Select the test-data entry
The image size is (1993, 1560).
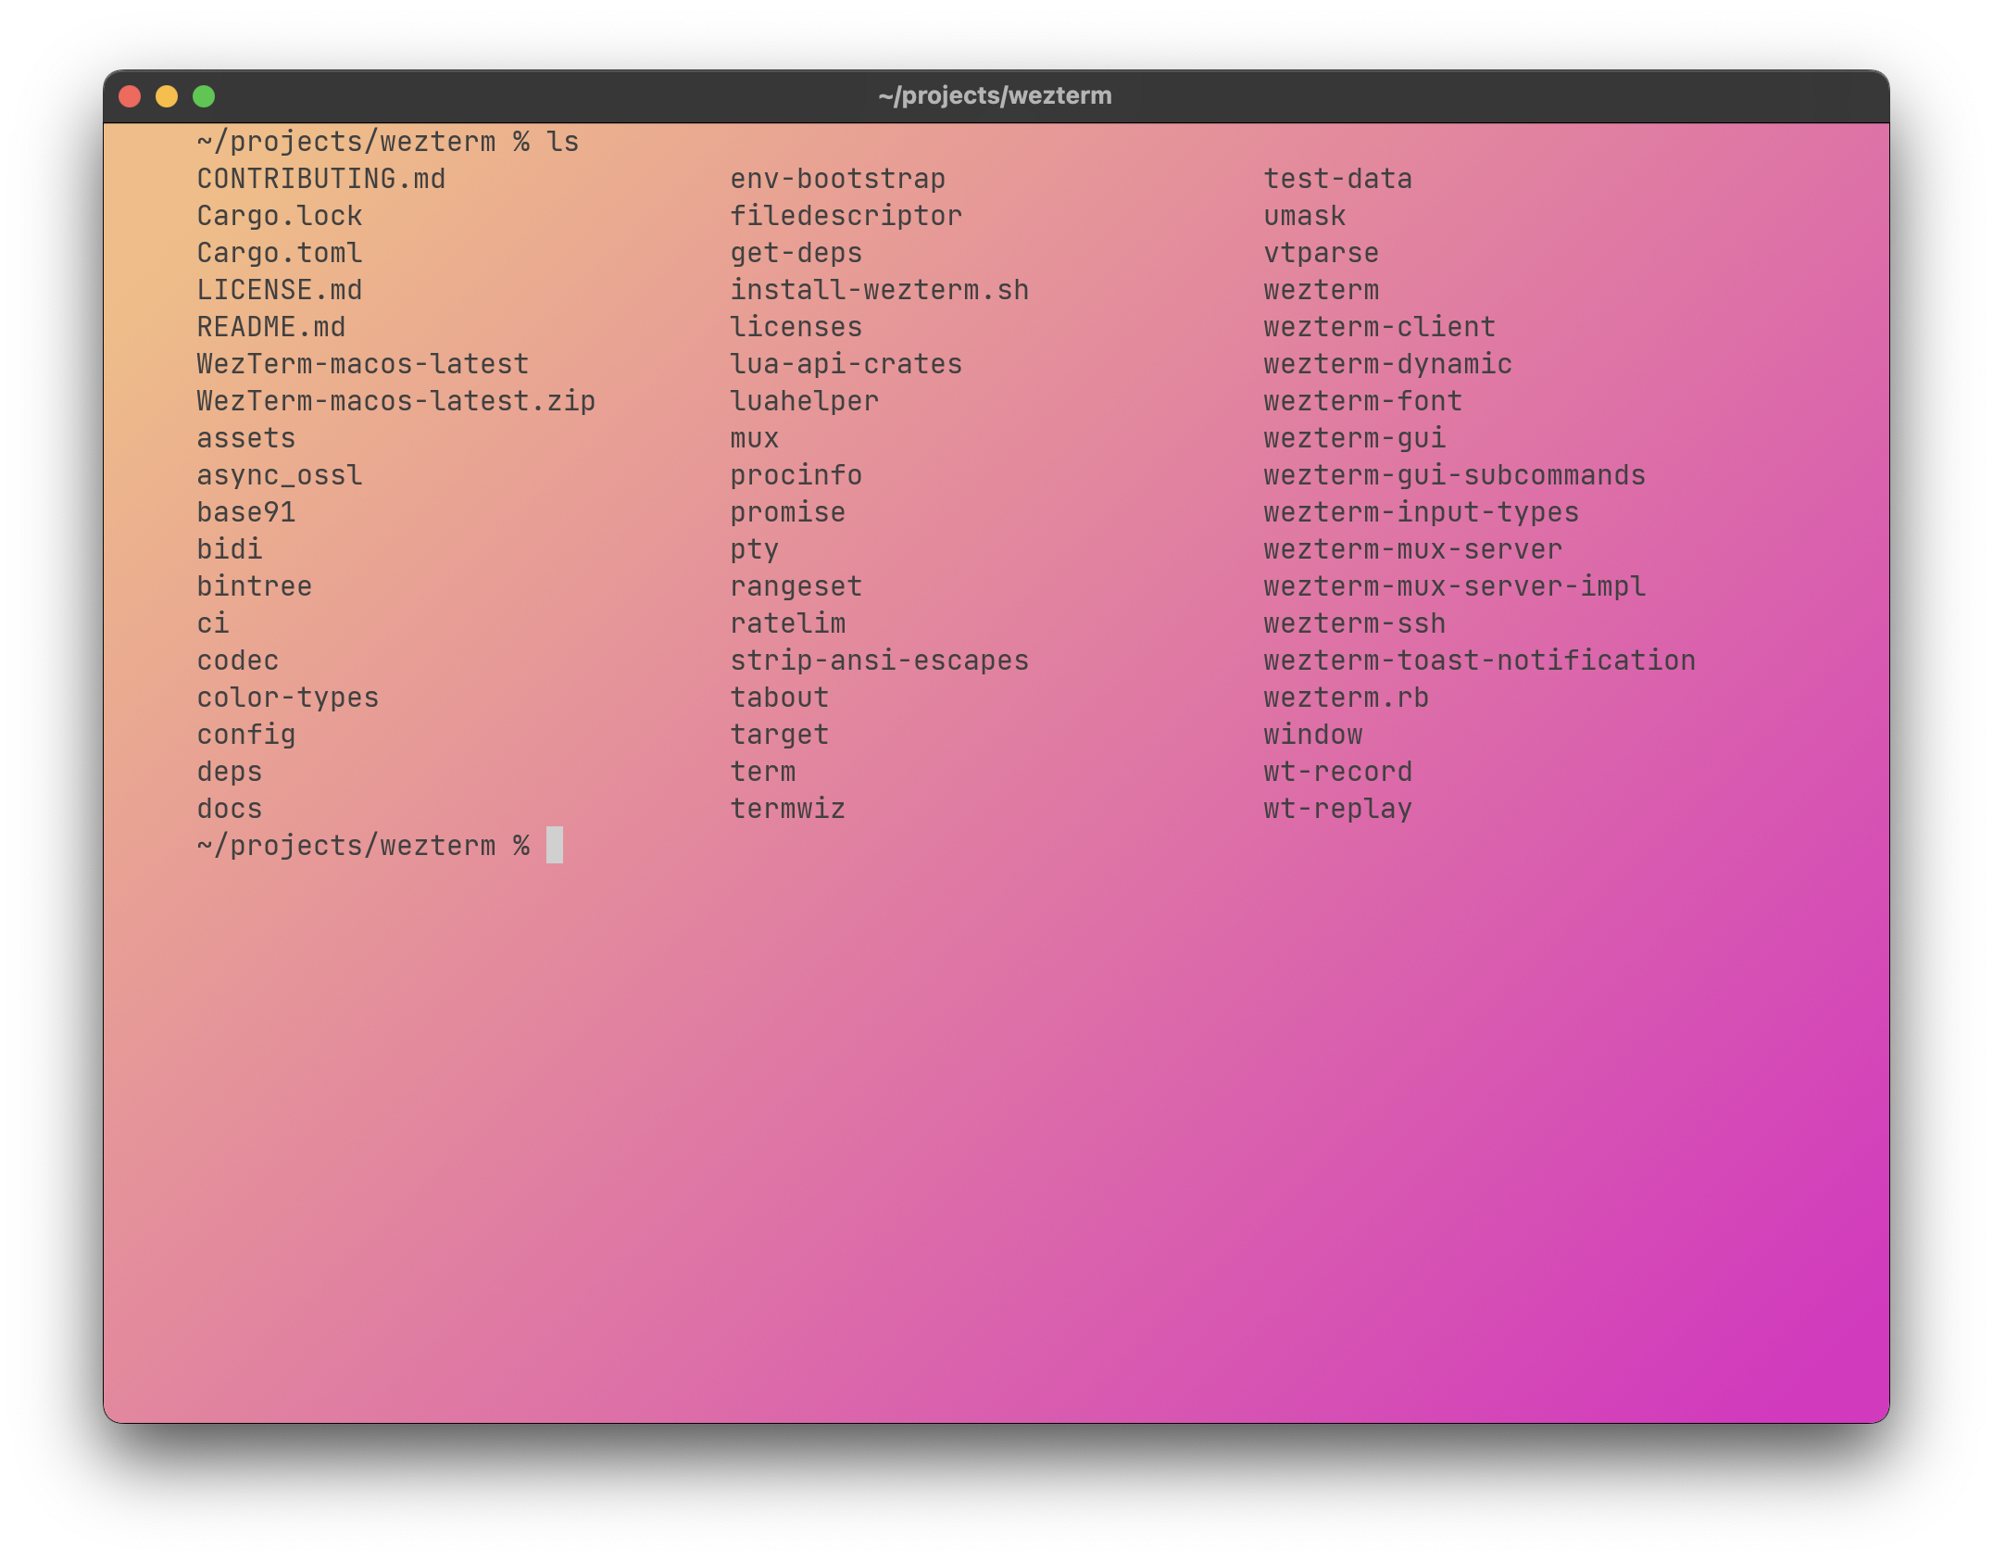pos(1338,179)
